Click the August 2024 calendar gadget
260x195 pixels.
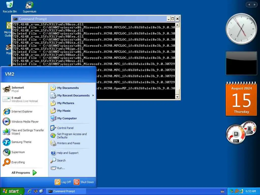tap(241, 99)
